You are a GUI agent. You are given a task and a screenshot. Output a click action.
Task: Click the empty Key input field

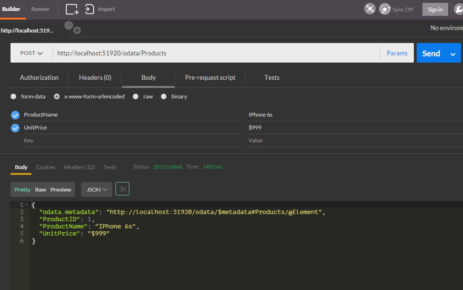coord(95,140)
